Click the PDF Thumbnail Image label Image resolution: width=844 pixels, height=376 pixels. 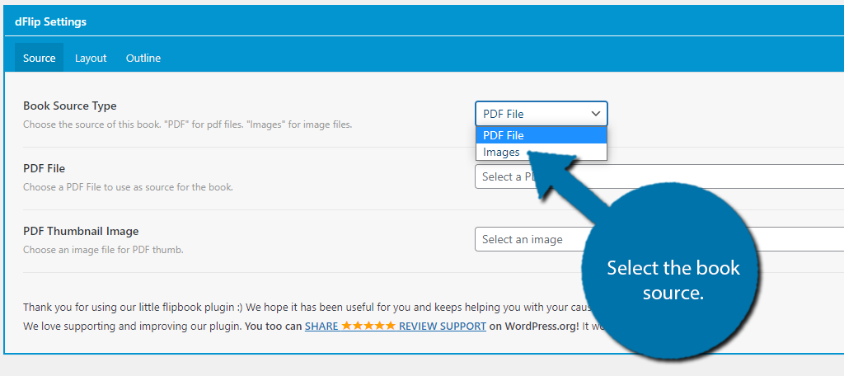81,231
